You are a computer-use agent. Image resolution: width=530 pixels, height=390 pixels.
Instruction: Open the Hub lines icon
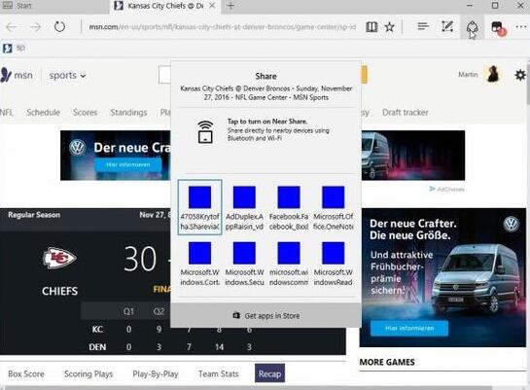click(x=423, y=26)
